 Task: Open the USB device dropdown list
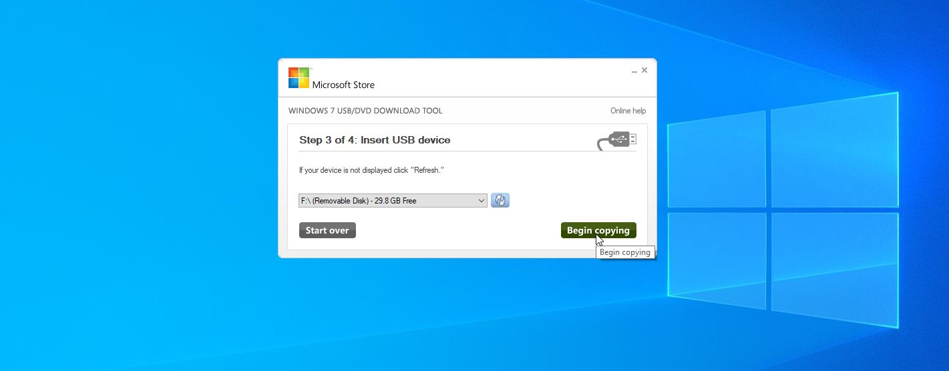point(393,200)
